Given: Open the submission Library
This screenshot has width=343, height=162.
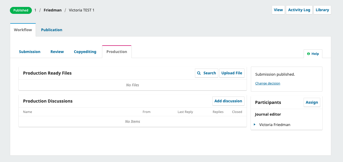Looking at the screenshot, I should click(322, 10).
